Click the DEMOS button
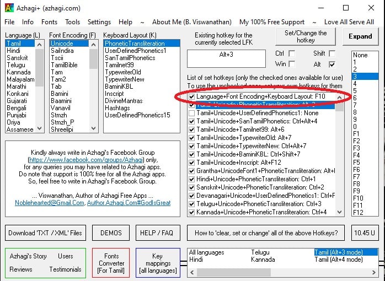385x281 pixels. [x=111, y=233]
